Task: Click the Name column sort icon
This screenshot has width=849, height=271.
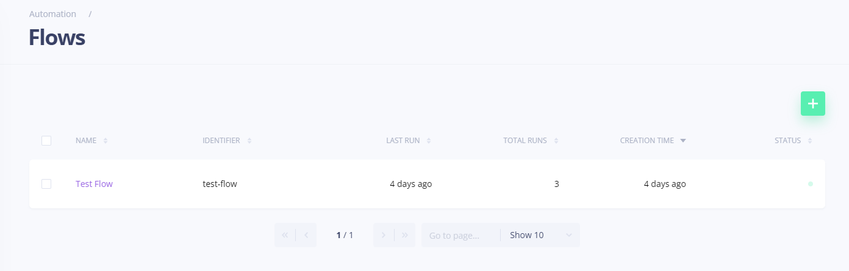Action: (x=106, y=141)
